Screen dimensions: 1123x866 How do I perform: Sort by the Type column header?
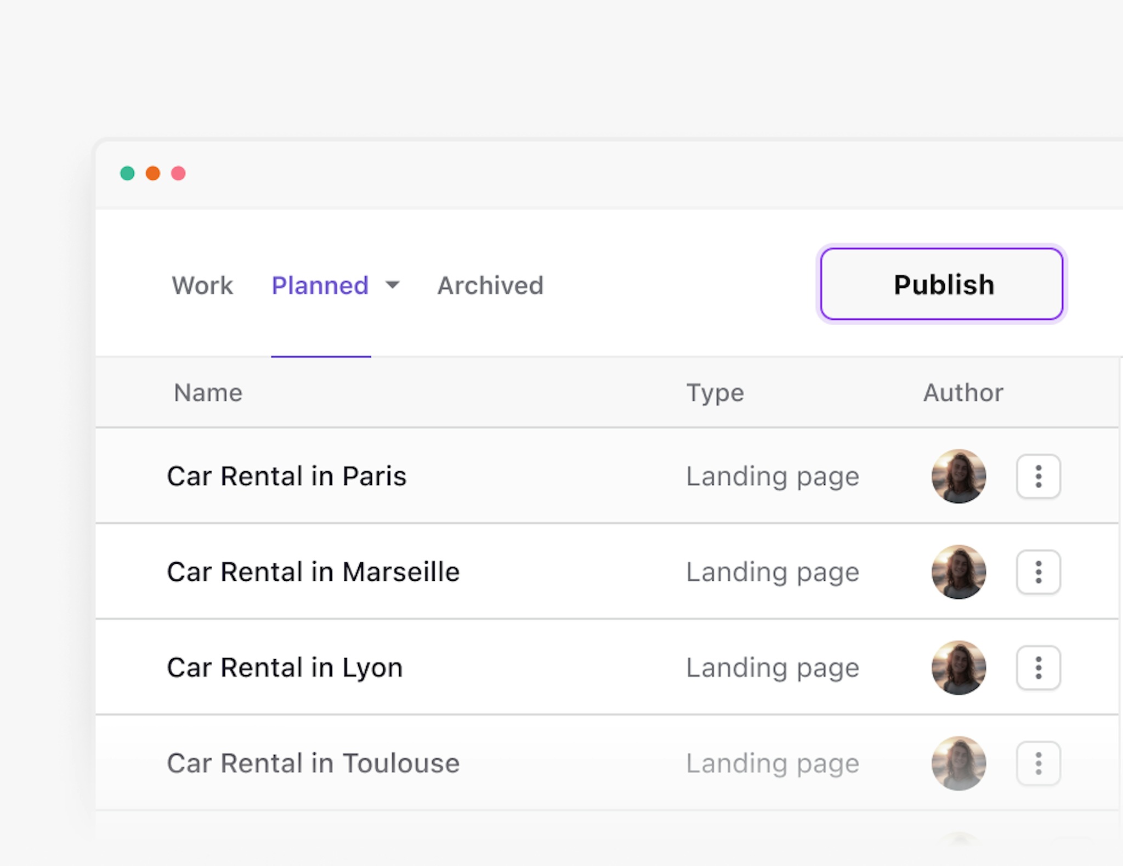[715, 393]
